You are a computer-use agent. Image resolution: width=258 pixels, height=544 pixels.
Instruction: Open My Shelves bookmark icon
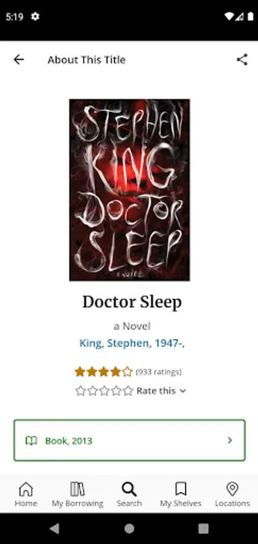[x=181, y=489]
